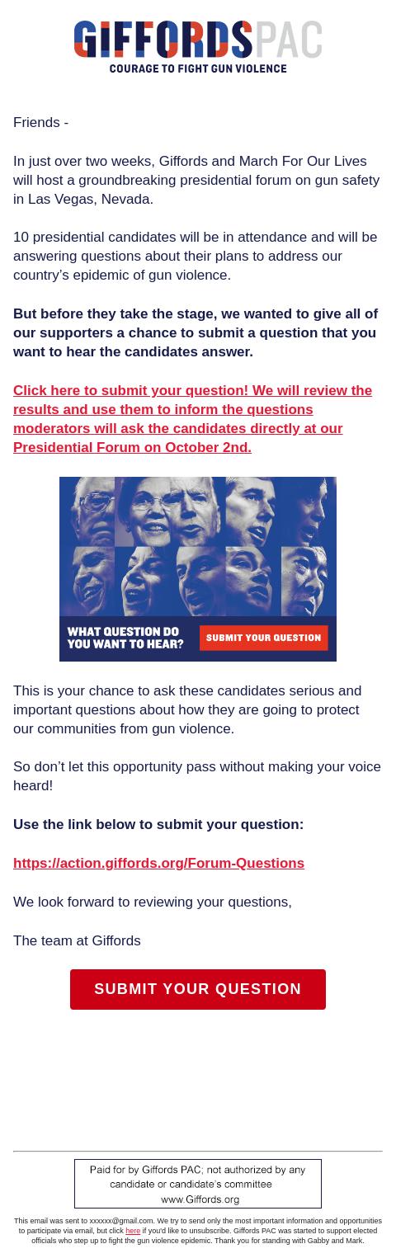Click the bold 'But before they take the stage' paragraph
The image size is (396, 1258).
(196, 333)
